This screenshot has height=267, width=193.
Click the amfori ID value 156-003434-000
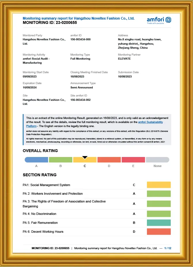[80, 39]
